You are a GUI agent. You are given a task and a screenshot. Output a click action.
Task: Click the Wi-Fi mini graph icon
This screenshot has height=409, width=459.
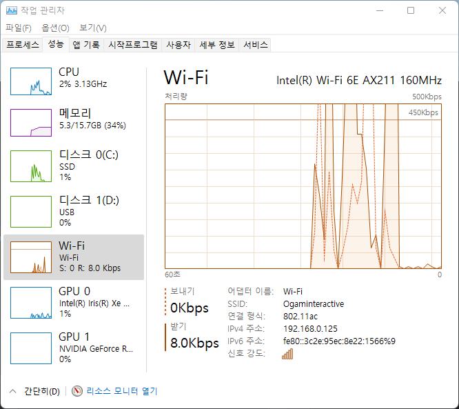[x=31, y=257]
